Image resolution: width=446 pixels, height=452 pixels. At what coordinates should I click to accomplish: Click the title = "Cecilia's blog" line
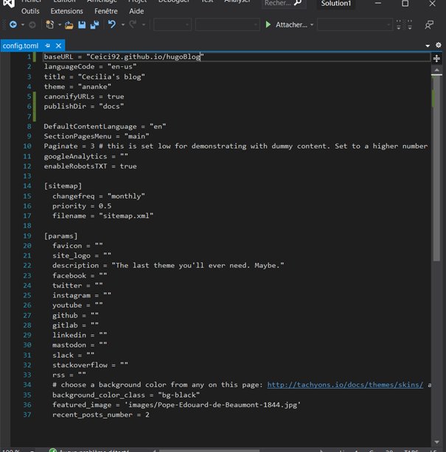[x=94, y=77]
